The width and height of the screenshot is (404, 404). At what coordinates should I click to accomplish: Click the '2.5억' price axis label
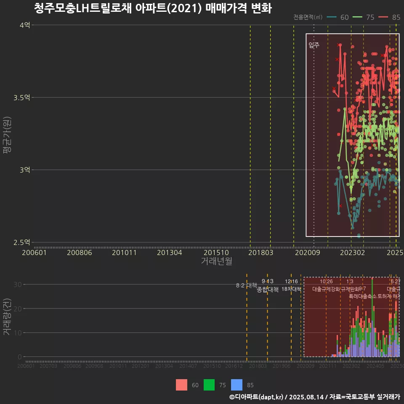tap(22, 242)
